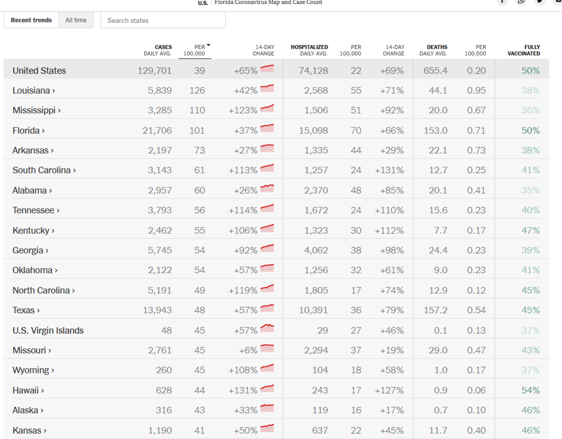The height and width of the screenshot is (439, 562).
Task: Go to the Texas state link
Action: click(26, 310)
